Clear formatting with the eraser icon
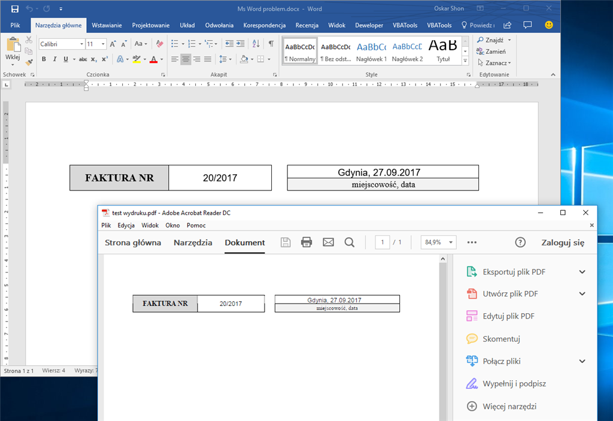The width and height of the screenshot is (613, 421). click(x=159, y=44)
